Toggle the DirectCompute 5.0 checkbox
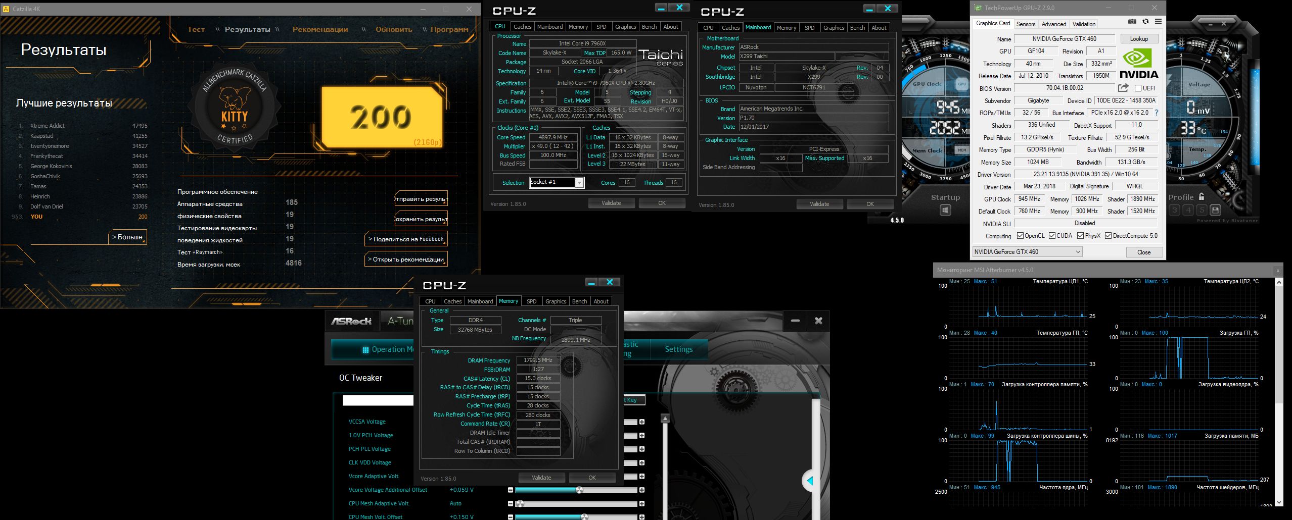 point(1108,236)
